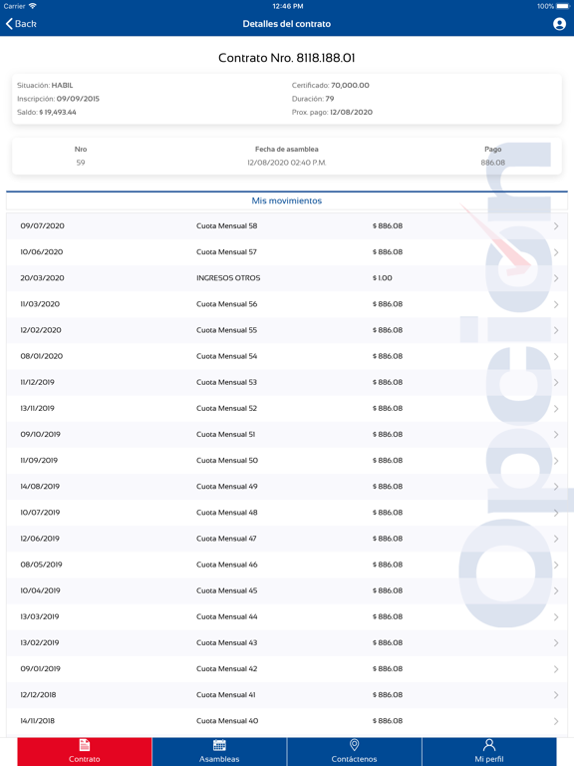Click date 08/05/2019 entry
This screenshot has width=574, height=766.
pyautogui.click(x=41, y=565)
